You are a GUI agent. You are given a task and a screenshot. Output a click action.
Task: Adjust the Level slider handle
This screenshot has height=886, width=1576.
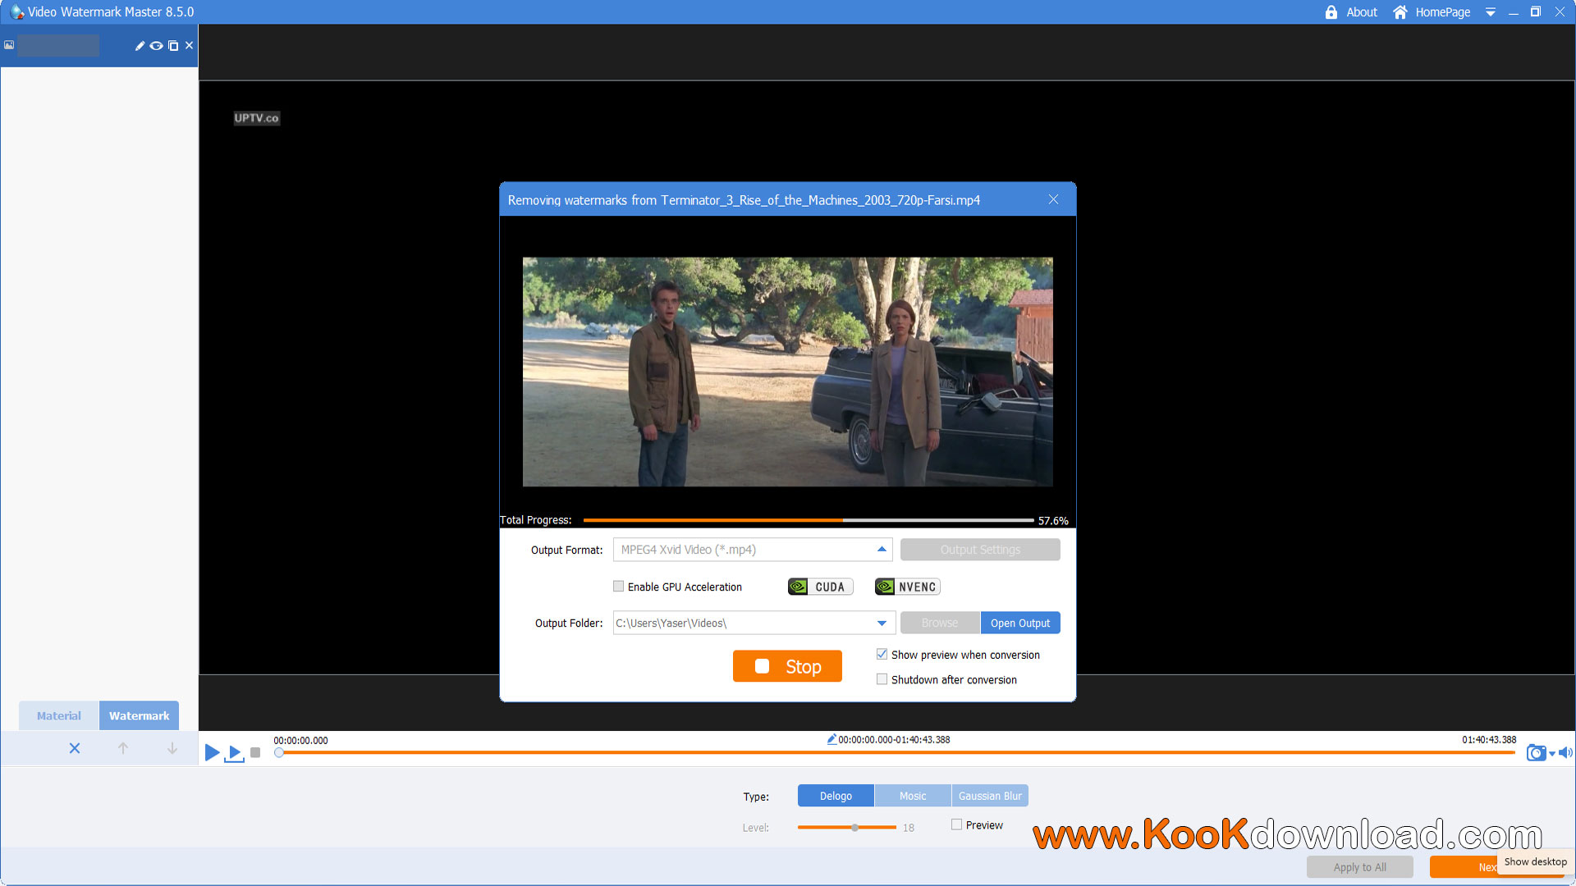click(x=855, y=827)
